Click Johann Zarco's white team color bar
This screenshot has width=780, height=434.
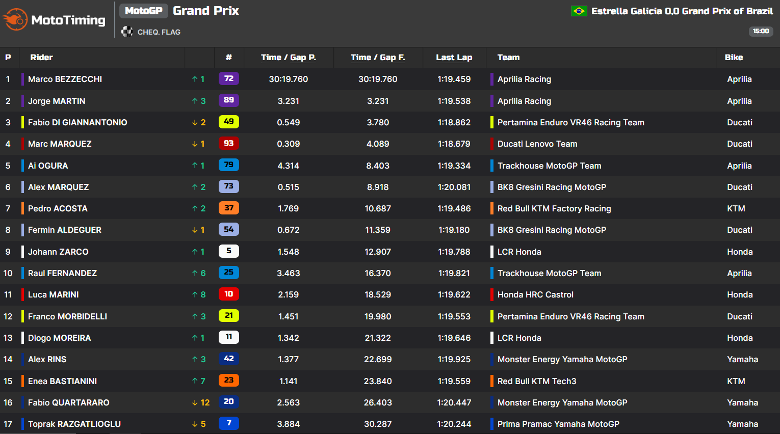pos(22,252)
